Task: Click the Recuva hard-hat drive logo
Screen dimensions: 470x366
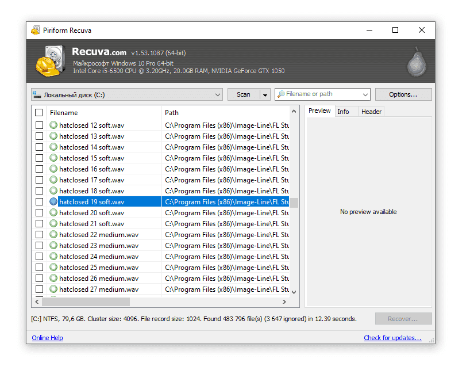Action: coord(51,61)
